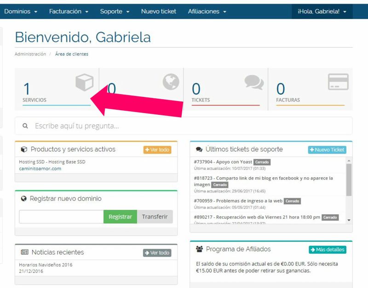Click the Transferir button
The width and height of the screenshot is (368, 288).
(155, 217)
